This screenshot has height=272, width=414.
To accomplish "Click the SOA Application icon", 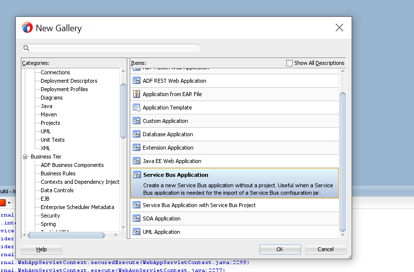I will coord(137,218).
